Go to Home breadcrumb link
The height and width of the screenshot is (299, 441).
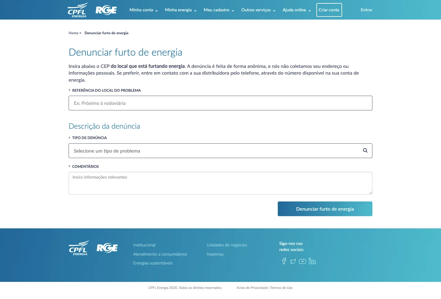point(73,33)
